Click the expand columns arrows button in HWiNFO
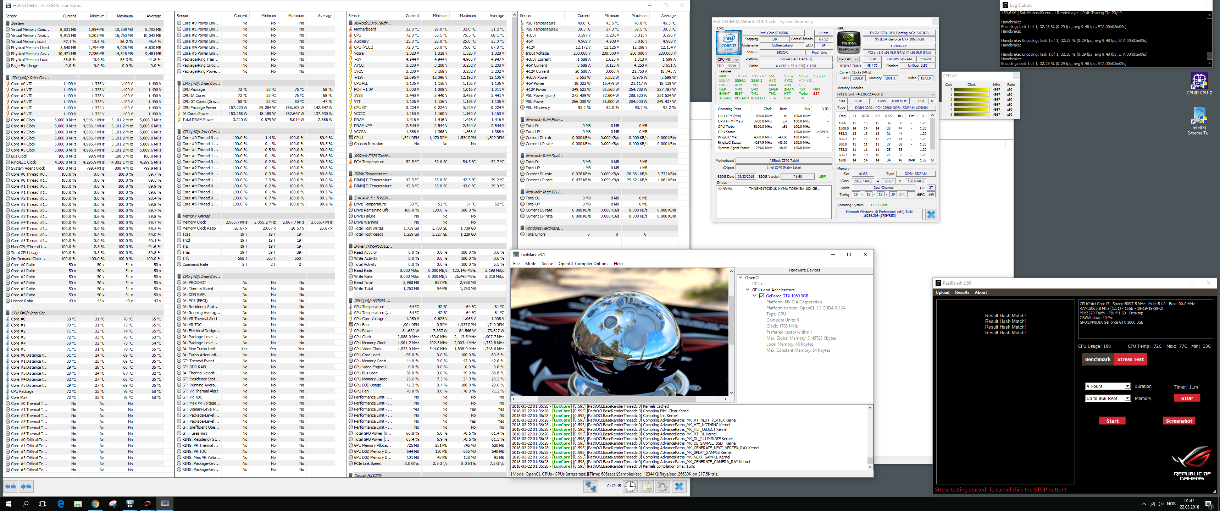Screen dimensions: 1220x511 point(10,487)
